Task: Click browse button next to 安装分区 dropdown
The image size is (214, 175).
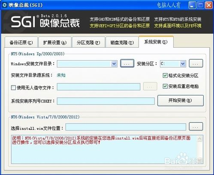Action: [x=196, y=63]
